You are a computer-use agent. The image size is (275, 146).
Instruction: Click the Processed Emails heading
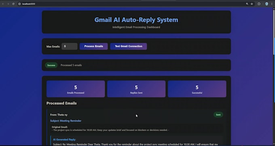[61, 103]
